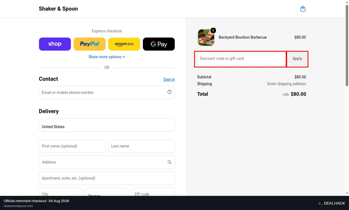The width and height of the screenshot is (349, 210).
Task: Click the Subtotal label
Action: (204, 77)
